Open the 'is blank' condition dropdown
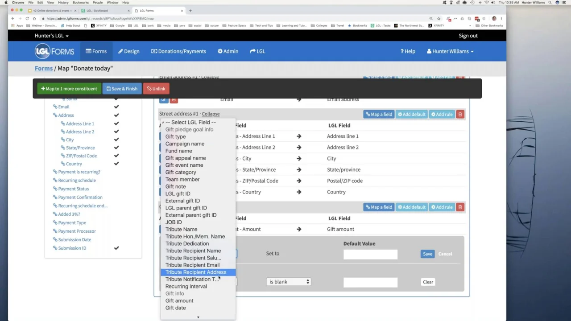The image size is (571, 321). [x=288, y=282]
